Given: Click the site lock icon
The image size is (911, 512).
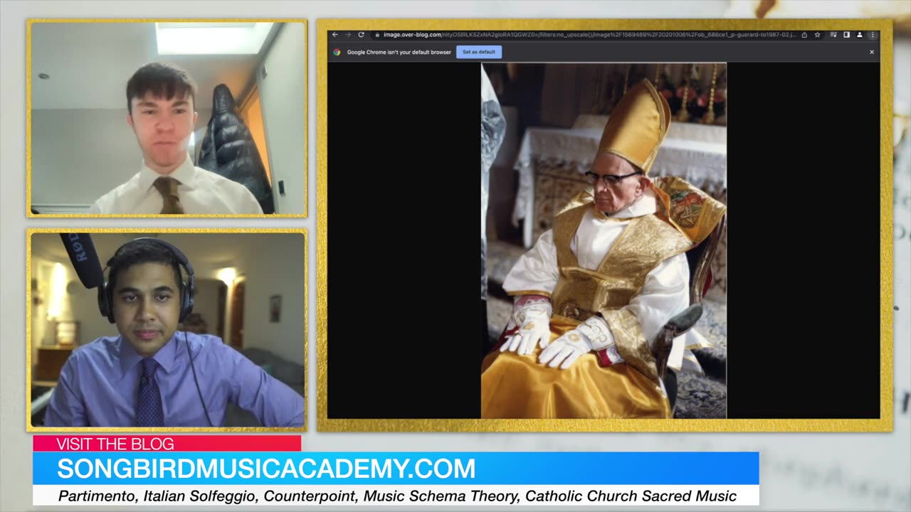Looking at the screenshot, I should pyautogui.click(x=378, y=35).
